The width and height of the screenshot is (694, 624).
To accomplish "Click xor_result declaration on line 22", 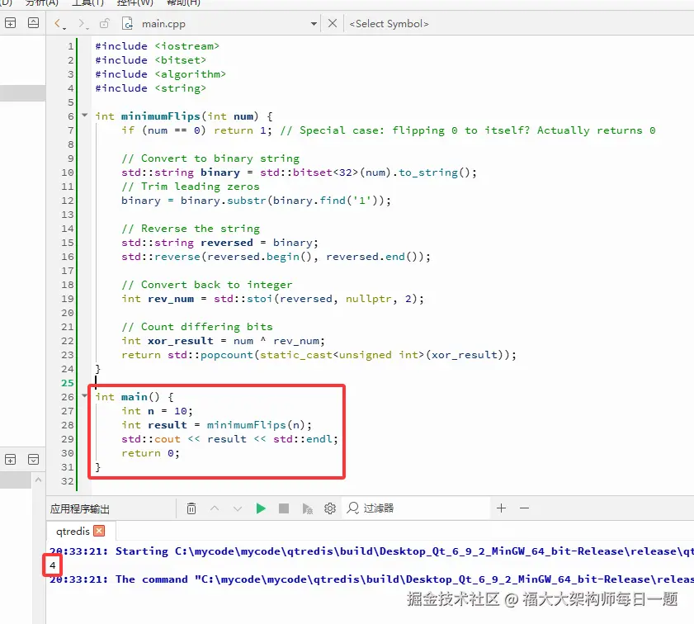I will [180, 341].
